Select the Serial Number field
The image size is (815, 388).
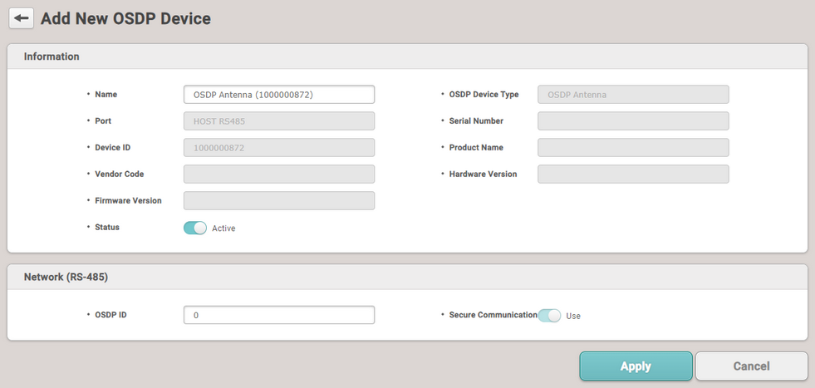click(x=633, y=121)
